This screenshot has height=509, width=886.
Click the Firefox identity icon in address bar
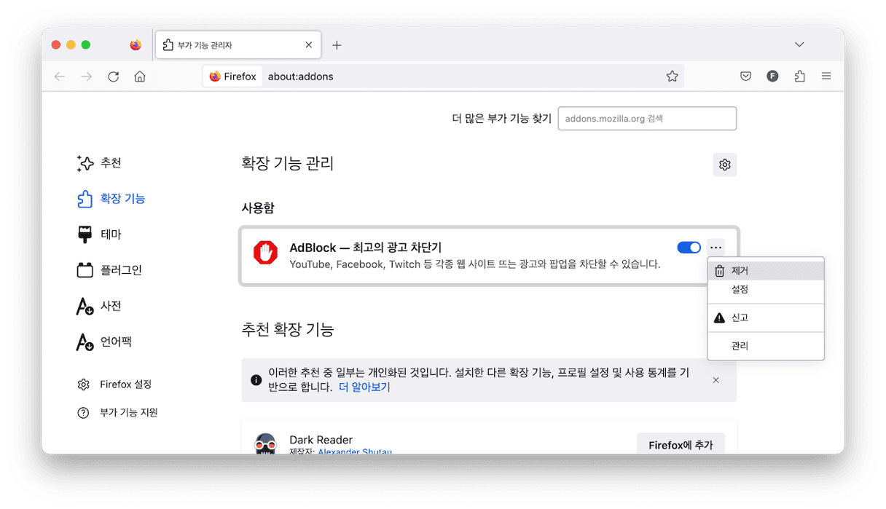click(x=232, y=76)
